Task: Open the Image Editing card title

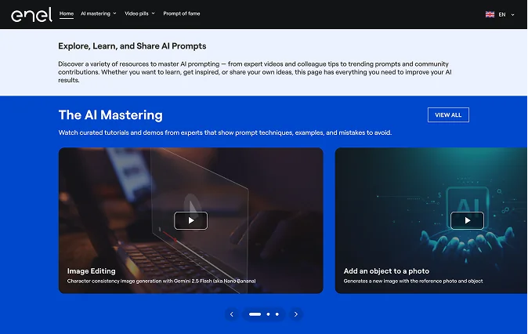Action: pyautogui.click(x=91, y=271)
